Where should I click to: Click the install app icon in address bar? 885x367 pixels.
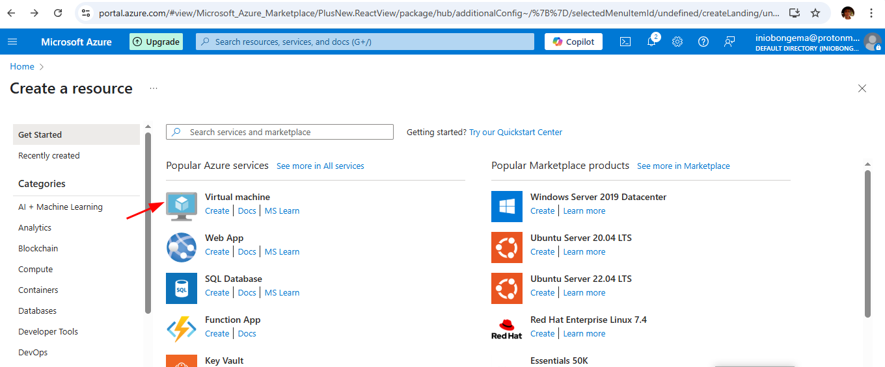(794, 13)
